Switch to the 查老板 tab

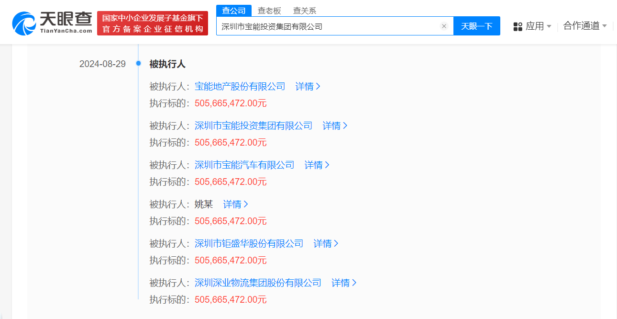click(269, 10)
